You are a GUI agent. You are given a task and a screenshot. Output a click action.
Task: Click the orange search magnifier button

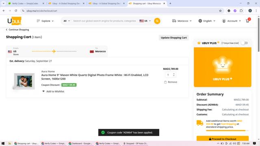click(157, 21)
